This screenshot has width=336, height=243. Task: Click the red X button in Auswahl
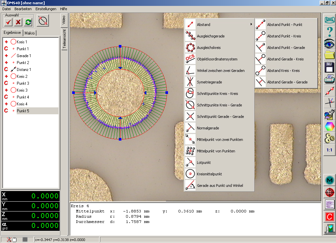[18, 22]
